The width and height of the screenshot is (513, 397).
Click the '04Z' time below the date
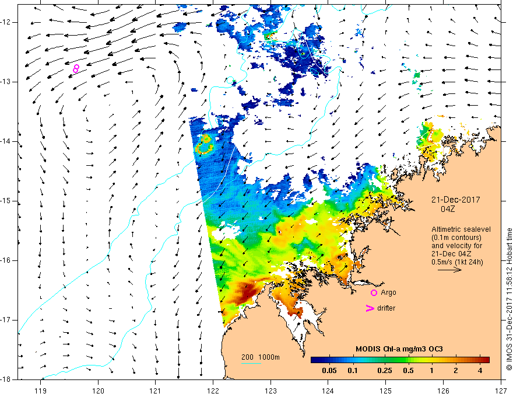pos(448,209)
